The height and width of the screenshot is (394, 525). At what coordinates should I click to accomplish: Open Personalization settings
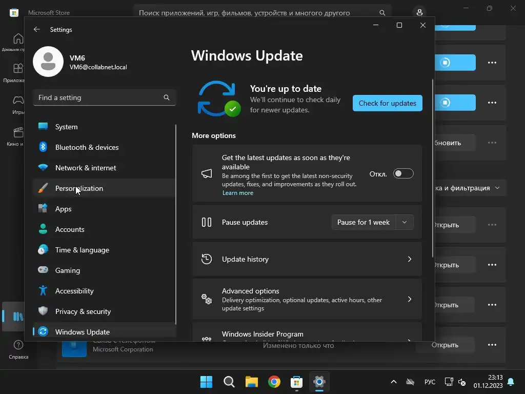(x=104, y=188)
